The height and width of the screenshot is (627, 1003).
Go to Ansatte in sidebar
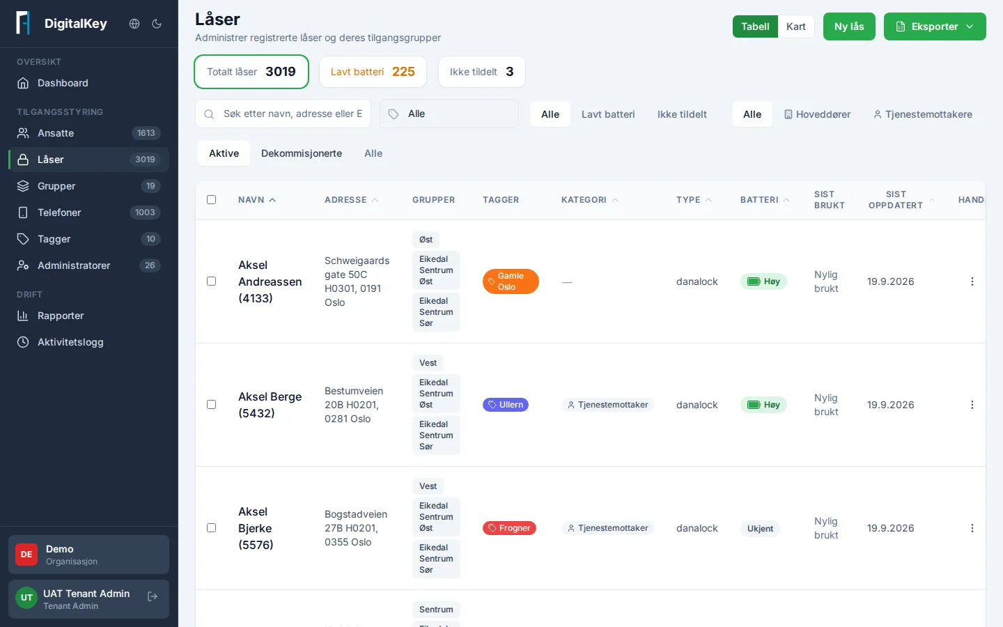88,133
